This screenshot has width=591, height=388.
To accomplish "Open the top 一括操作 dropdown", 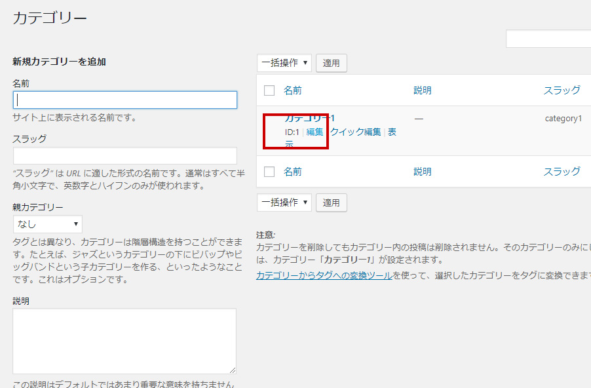I will tap(284, 63).
